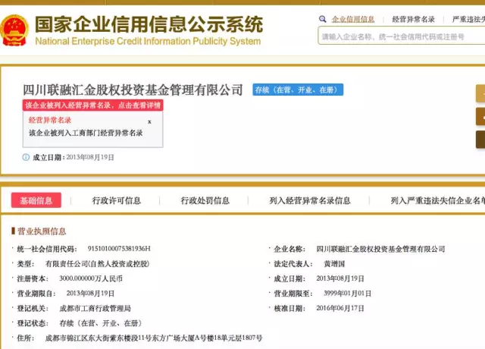Switch to the 行政处罚信息 tab
Image resolution: width=485 pixels, height=349 pixels.
pos(205,200)
